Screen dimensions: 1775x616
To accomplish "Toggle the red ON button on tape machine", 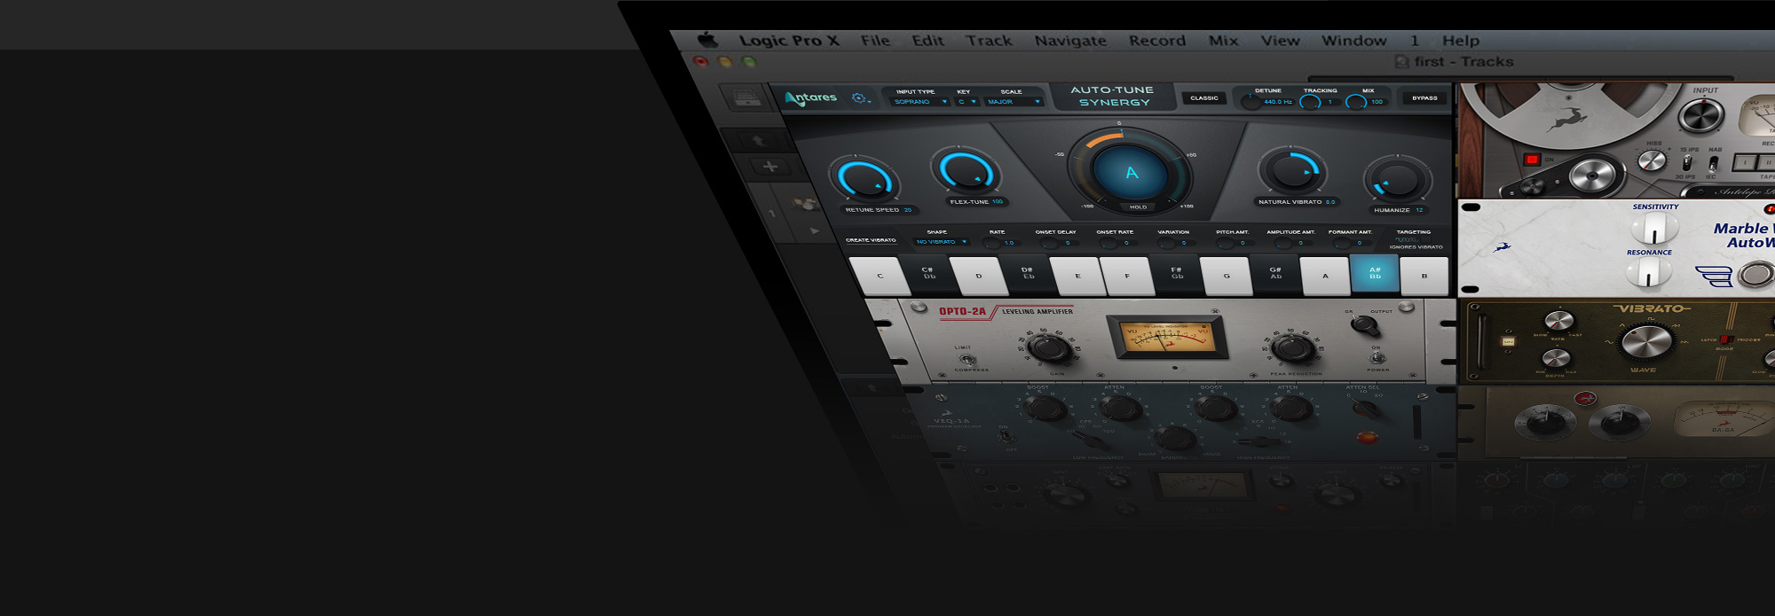I will 1531,160.
